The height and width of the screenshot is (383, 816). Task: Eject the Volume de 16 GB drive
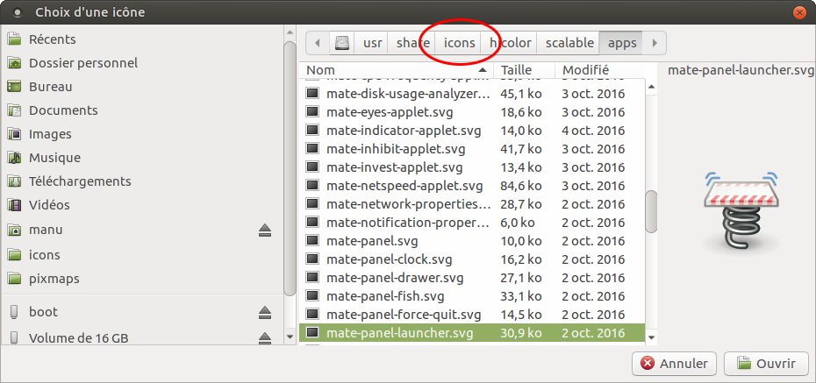(265, 337)
